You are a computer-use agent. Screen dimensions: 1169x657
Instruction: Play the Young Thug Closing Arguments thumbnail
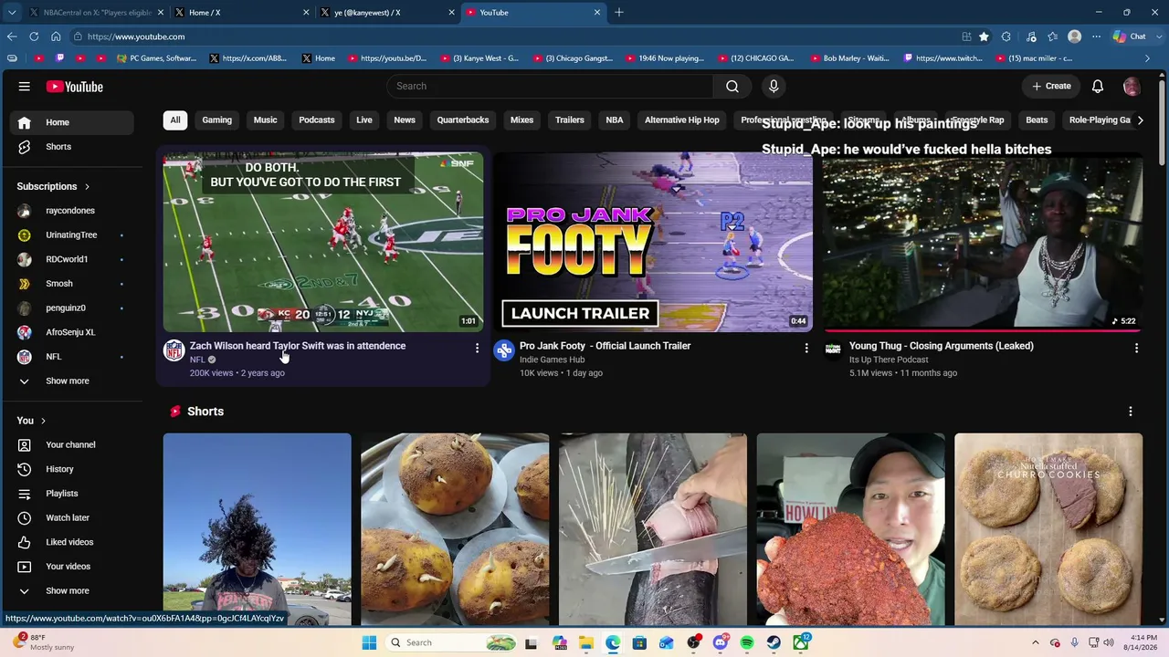point(983,242)
